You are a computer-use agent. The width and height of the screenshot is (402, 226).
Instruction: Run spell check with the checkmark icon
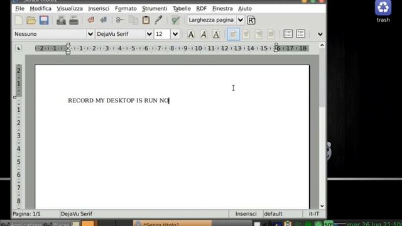pyautogui.click(x=176, y=20)
